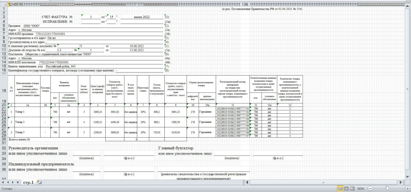Image resolution: width=411 pixels, height=192 pixels.
Task: Go to the first sheet tab arrow
Action: pos(3,182)
